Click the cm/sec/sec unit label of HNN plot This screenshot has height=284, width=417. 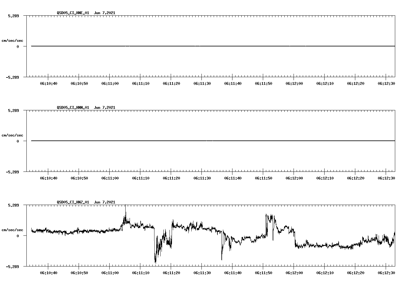pos(12,135)
